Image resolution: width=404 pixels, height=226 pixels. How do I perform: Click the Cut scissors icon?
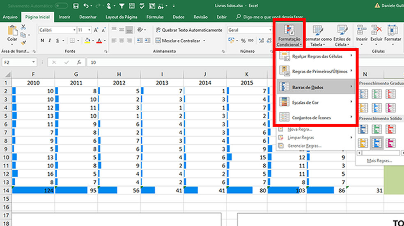(x=23, y=27)
